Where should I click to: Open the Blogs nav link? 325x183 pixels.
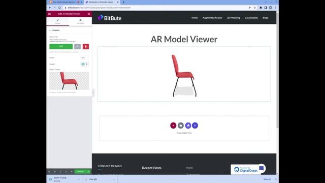pyautogui.click(x=265, y=18)
